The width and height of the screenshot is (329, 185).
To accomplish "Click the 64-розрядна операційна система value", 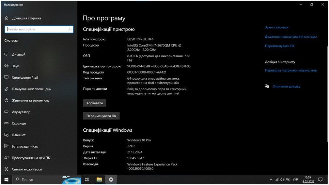I will 153,81.
